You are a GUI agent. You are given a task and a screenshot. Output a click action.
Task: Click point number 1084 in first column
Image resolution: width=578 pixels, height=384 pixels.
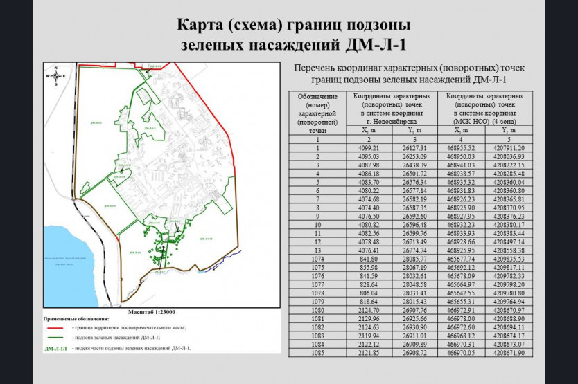pos(317,345)
